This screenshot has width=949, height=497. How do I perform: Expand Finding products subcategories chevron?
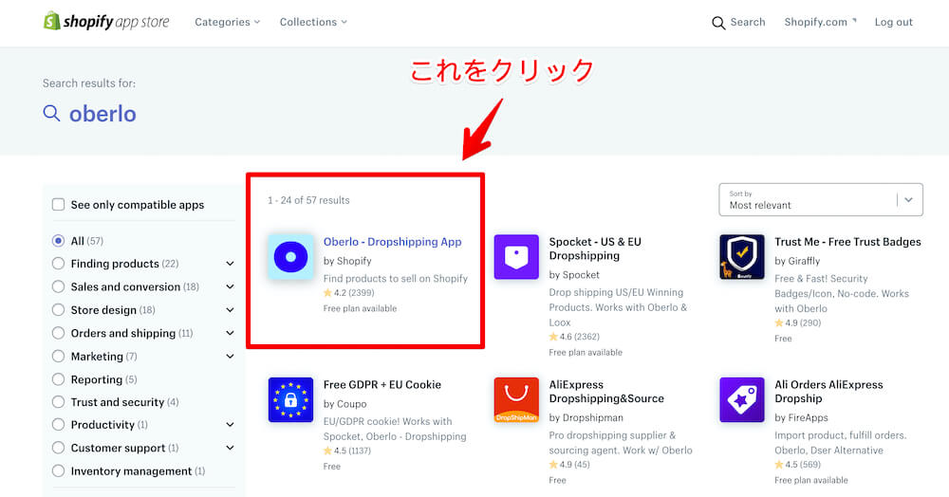[230, 264]
